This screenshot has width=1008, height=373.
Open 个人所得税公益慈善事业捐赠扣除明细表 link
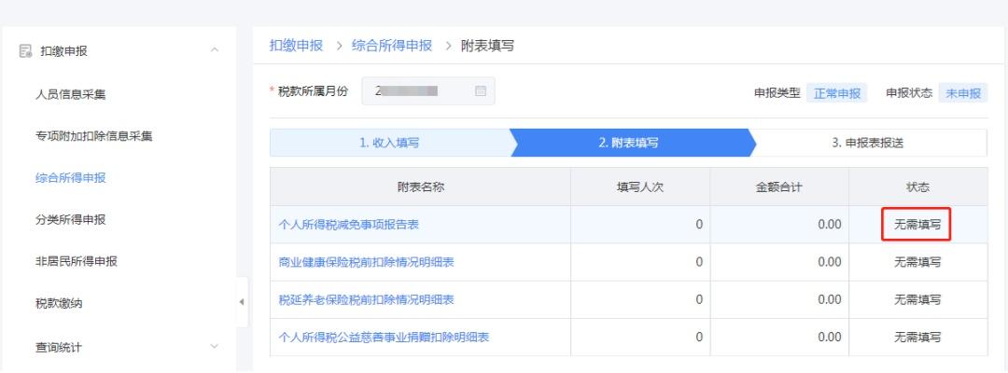(x=384, y=337)
